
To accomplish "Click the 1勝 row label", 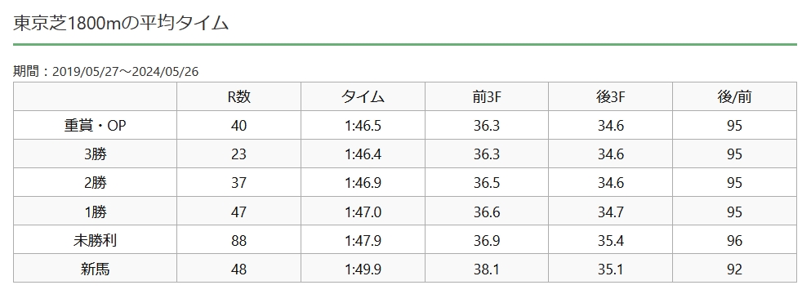I will tap(96, 212).
